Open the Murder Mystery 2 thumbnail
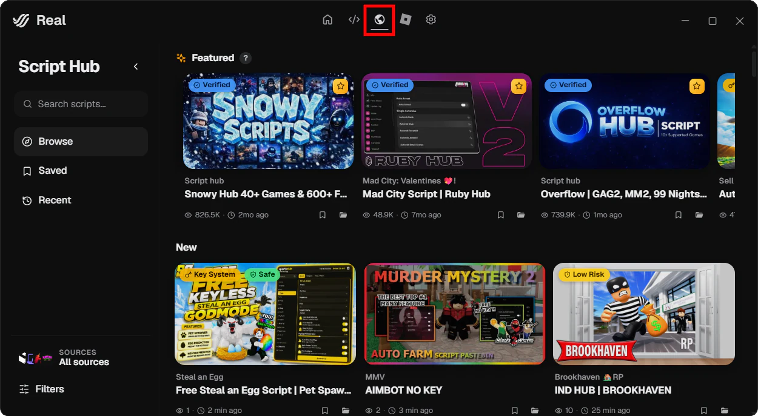Viewport: 758px width, 416px height. click(454, 314)
